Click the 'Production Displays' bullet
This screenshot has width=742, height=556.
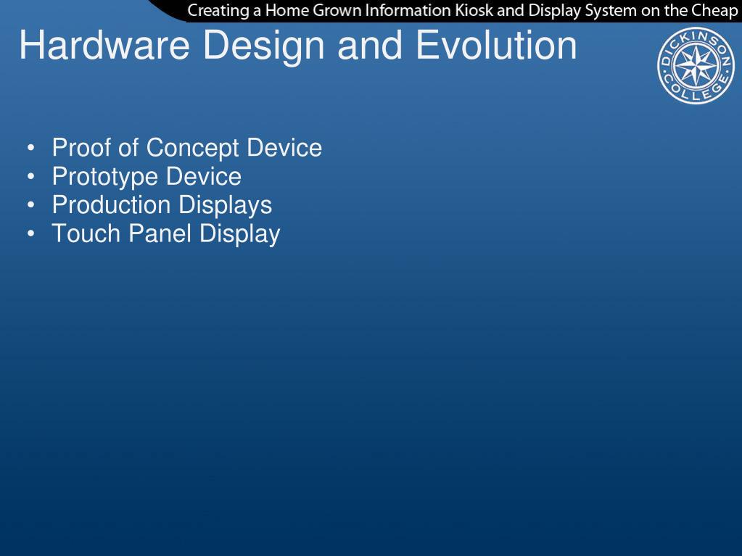tap(162, 204)
